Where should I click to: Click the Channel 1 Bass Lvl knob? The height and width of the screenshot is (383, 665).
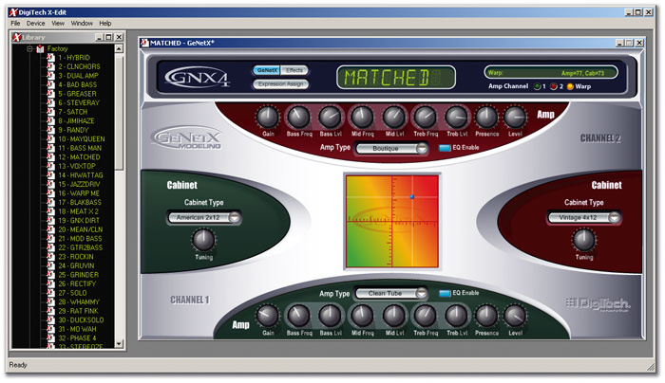click(x=330, y=316)
